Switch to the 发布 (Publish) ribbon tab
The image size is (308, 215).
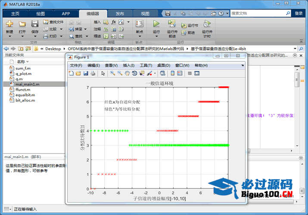tap(120, 13)
